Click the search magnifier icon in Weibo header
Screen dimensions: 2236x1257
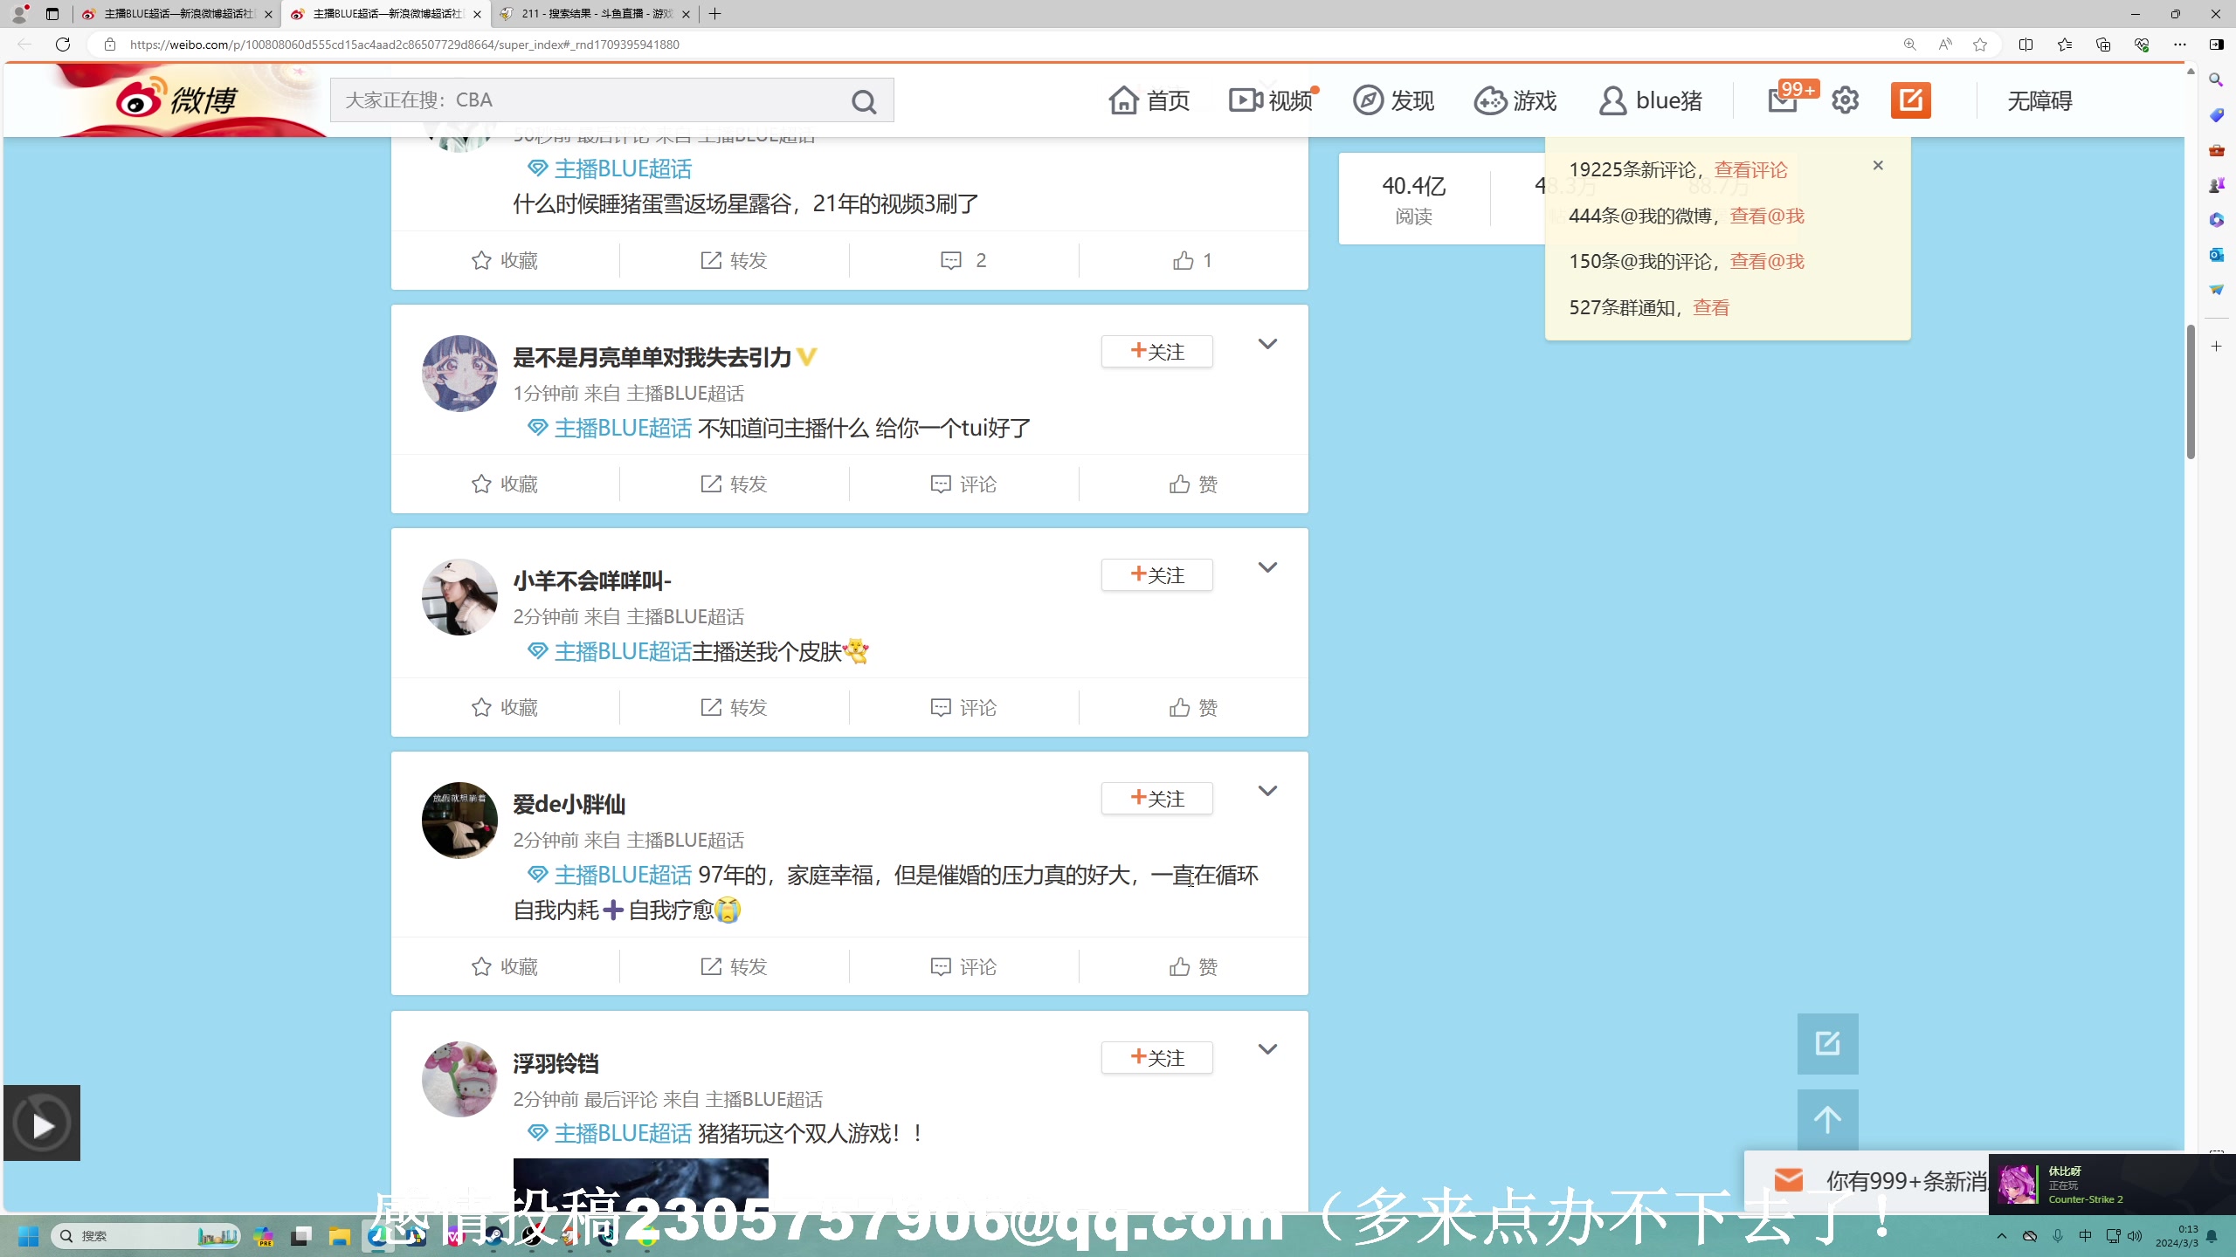tap(863, 101)
